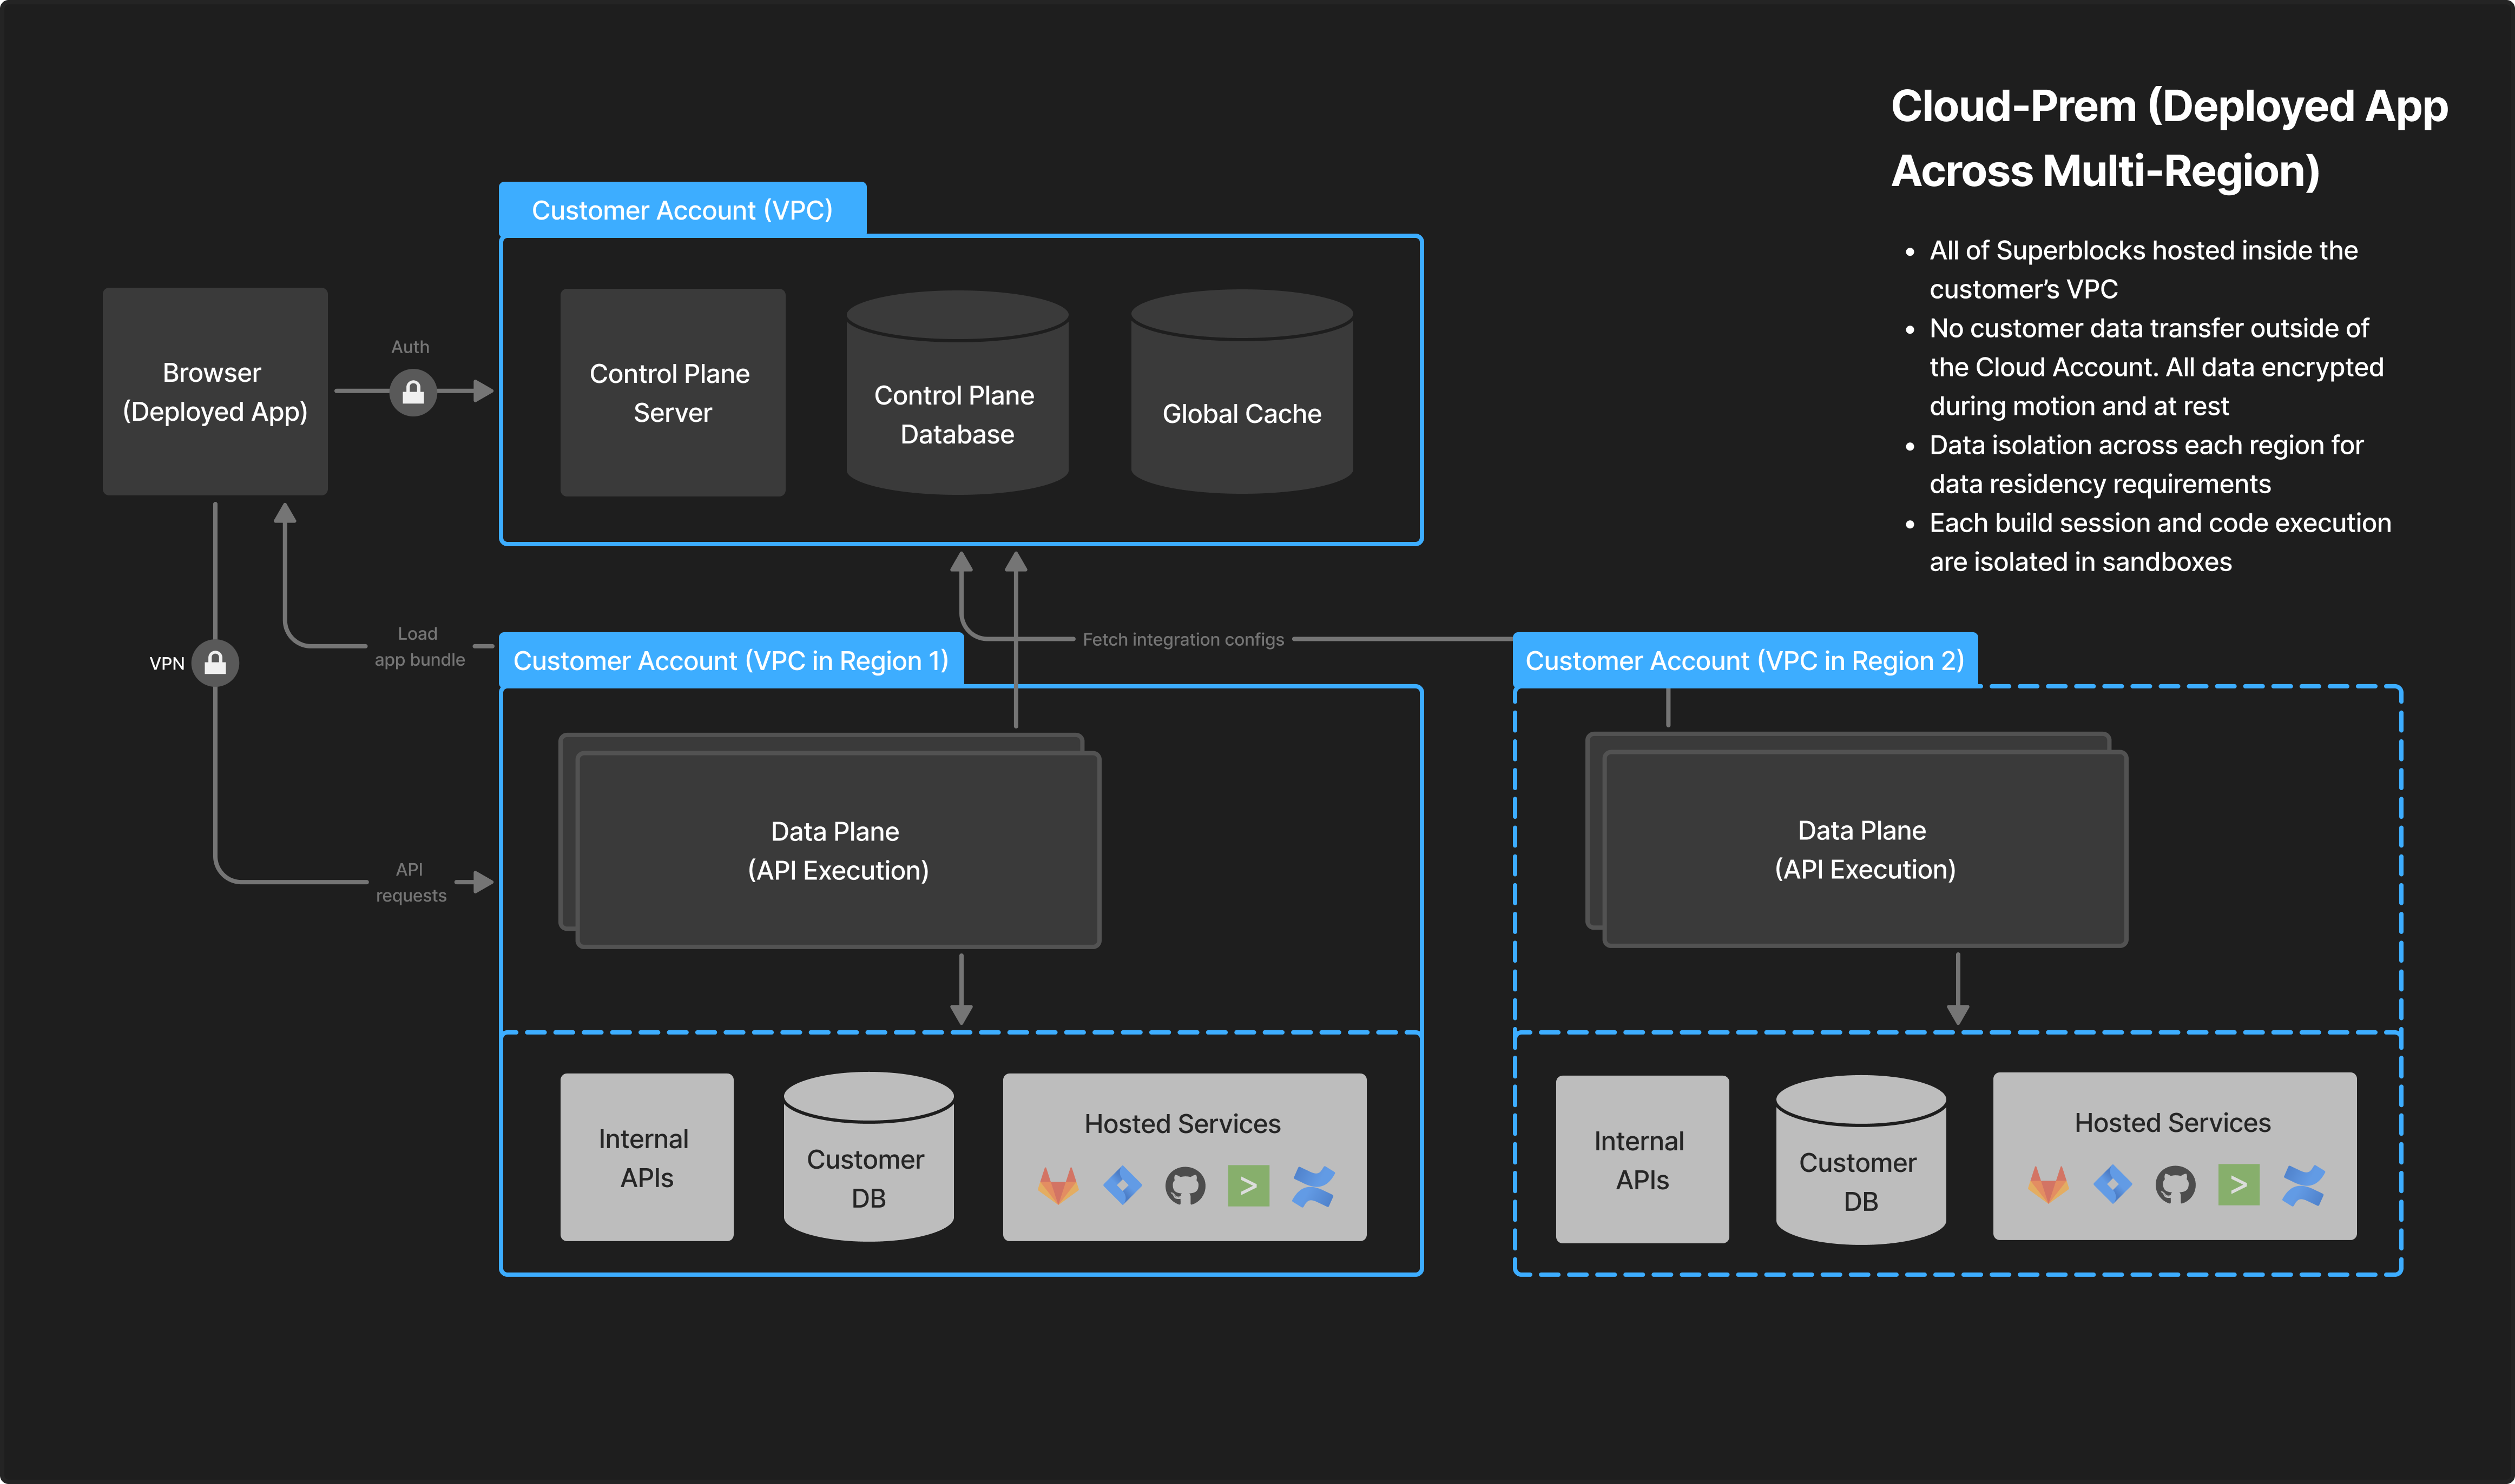Viewport: 2515px width, 1484px height.
Task: Click the Browser (Deployed App) box
Action: [215, 392]
